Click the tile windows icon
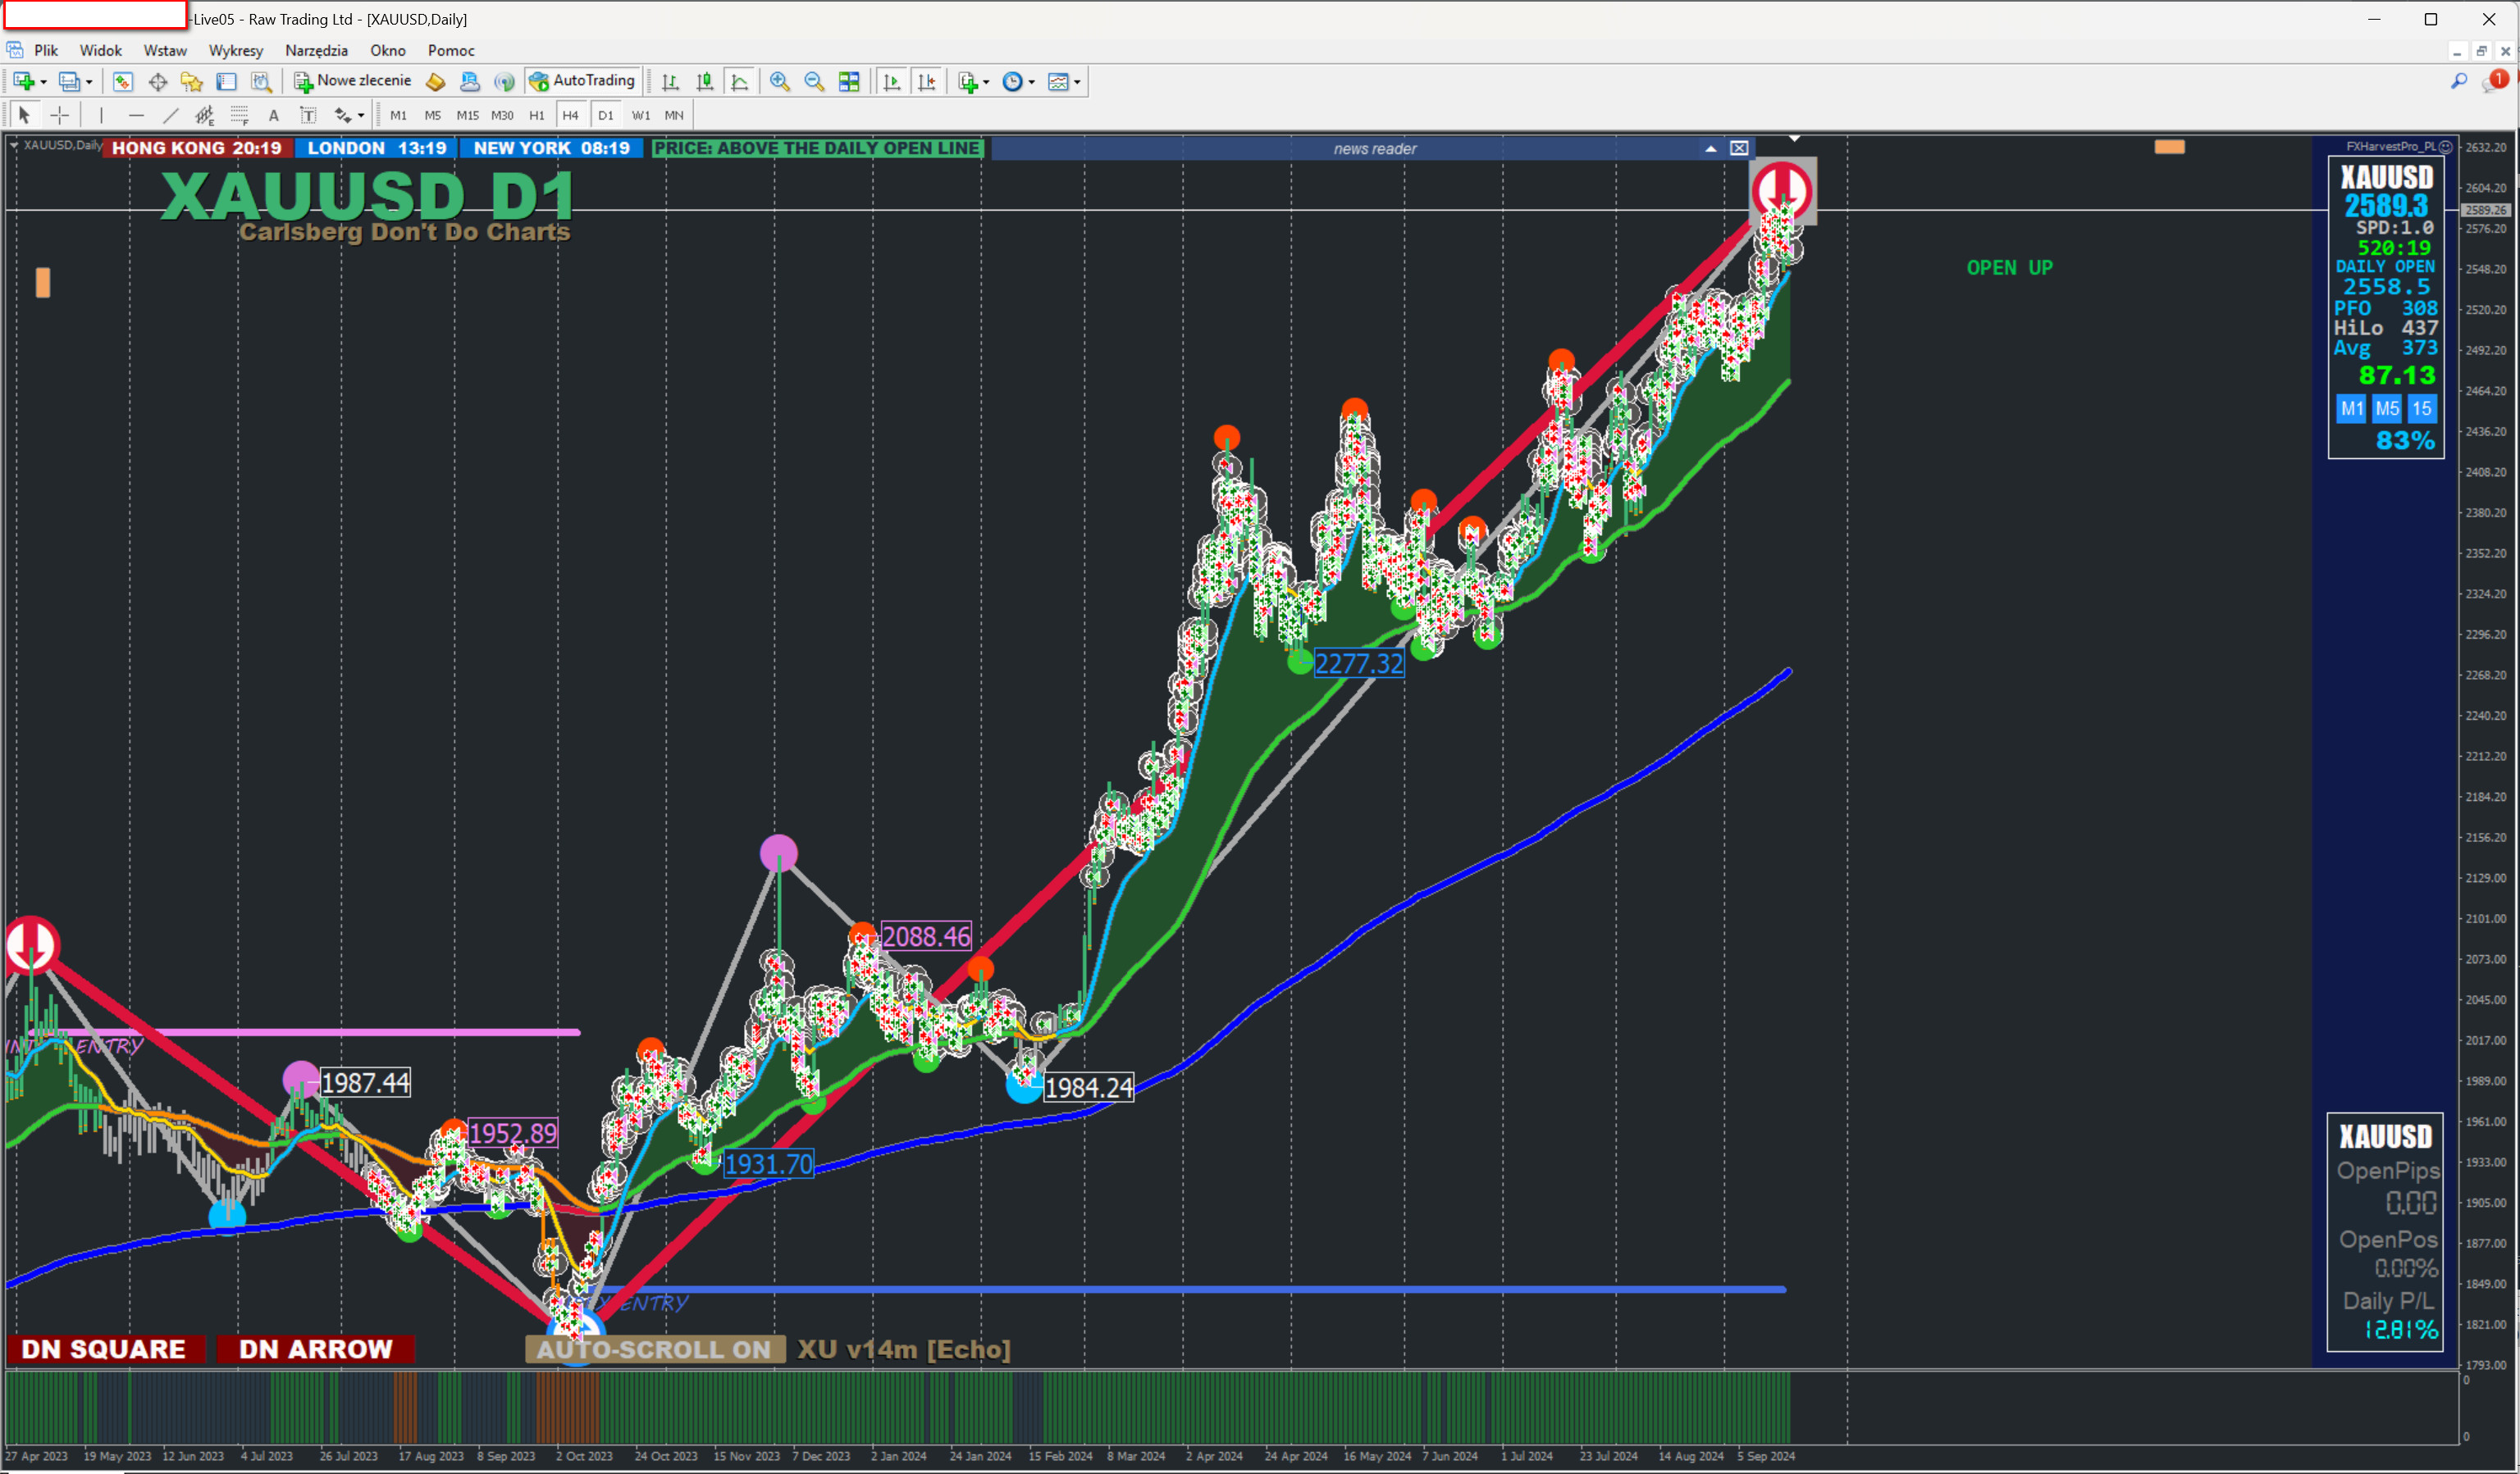This screenshot has height=1474, width=2520. click(x=849, y=82)
